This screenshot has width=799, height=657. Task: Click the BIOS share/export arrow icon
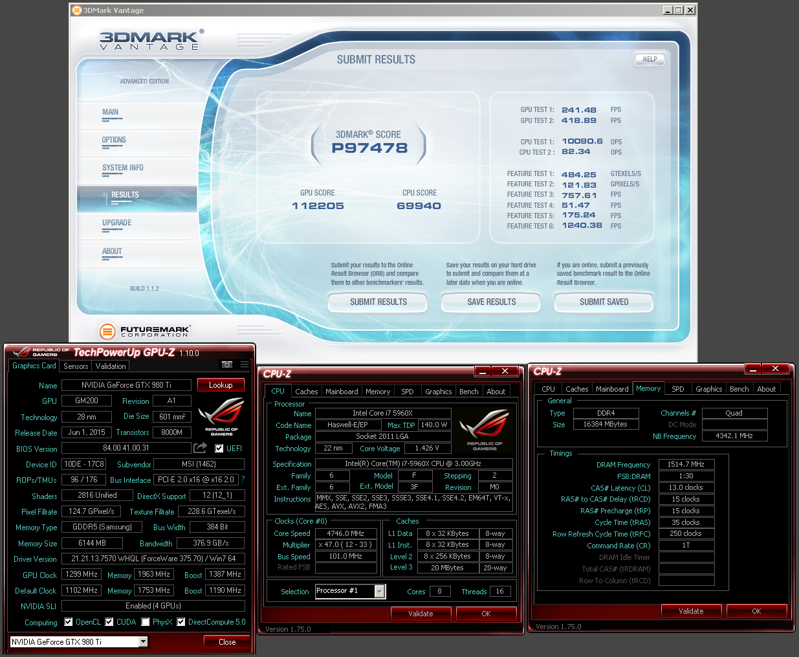201,448
